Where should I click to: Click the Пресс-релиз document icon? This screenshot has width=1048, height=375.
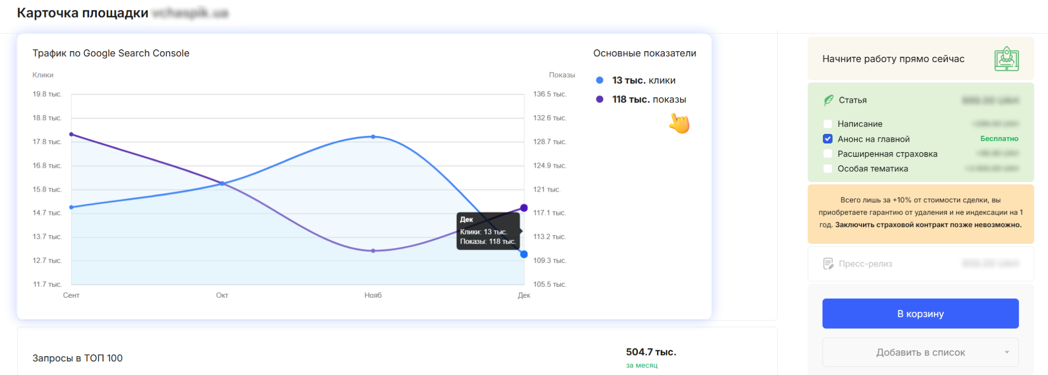(828, 264)
